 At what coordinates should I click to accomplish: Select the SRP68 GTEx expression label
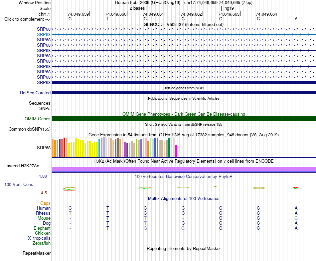[44, 148]
